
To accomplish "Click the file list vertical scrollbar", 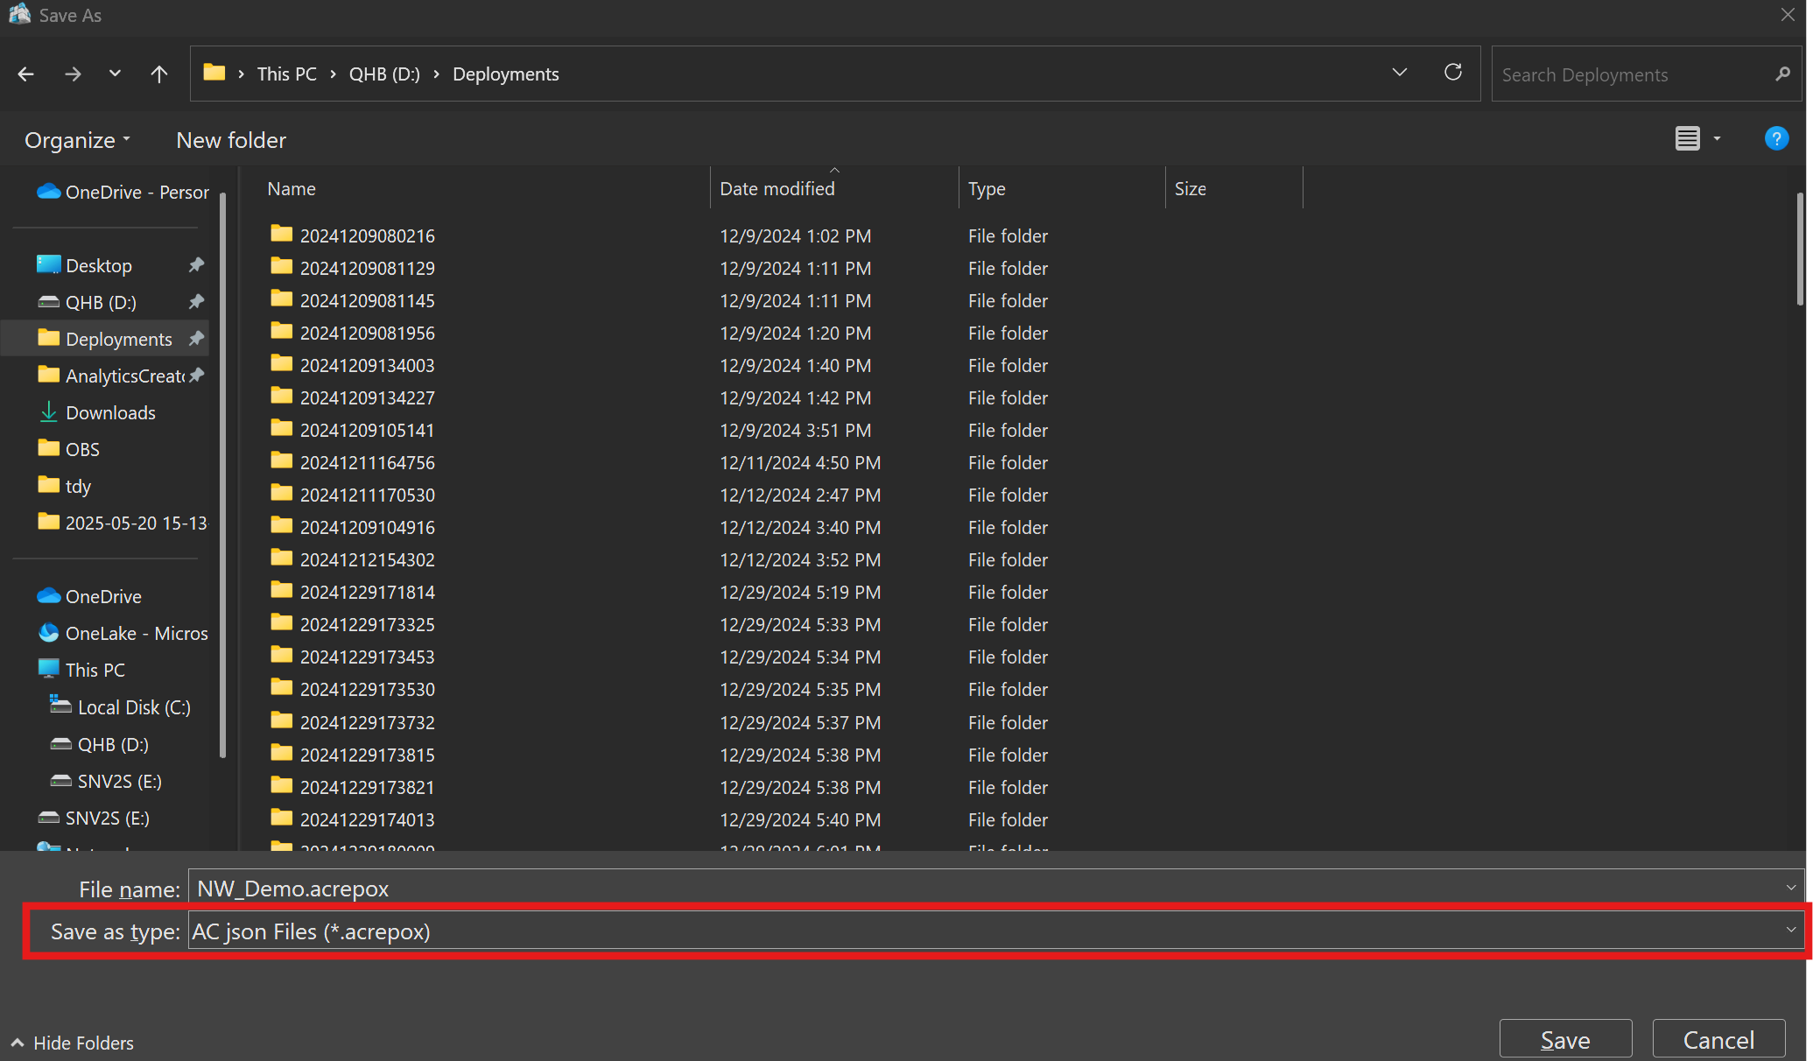I will pyautogui.click(x=1800, y=249).
